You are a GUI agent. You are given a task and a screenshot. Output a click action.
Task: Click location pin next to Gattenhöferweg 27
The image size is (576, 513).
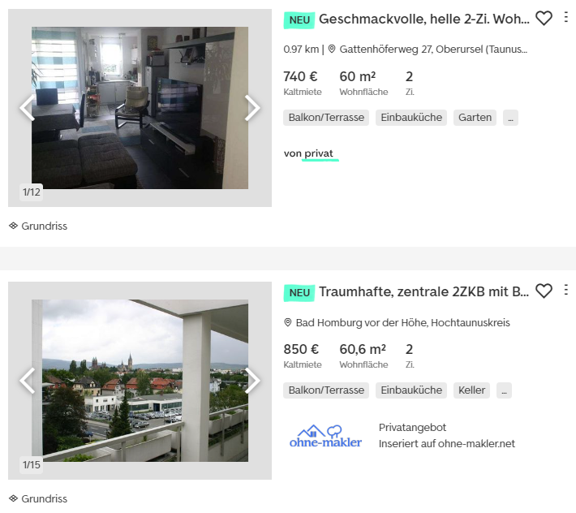click(332, 49)
